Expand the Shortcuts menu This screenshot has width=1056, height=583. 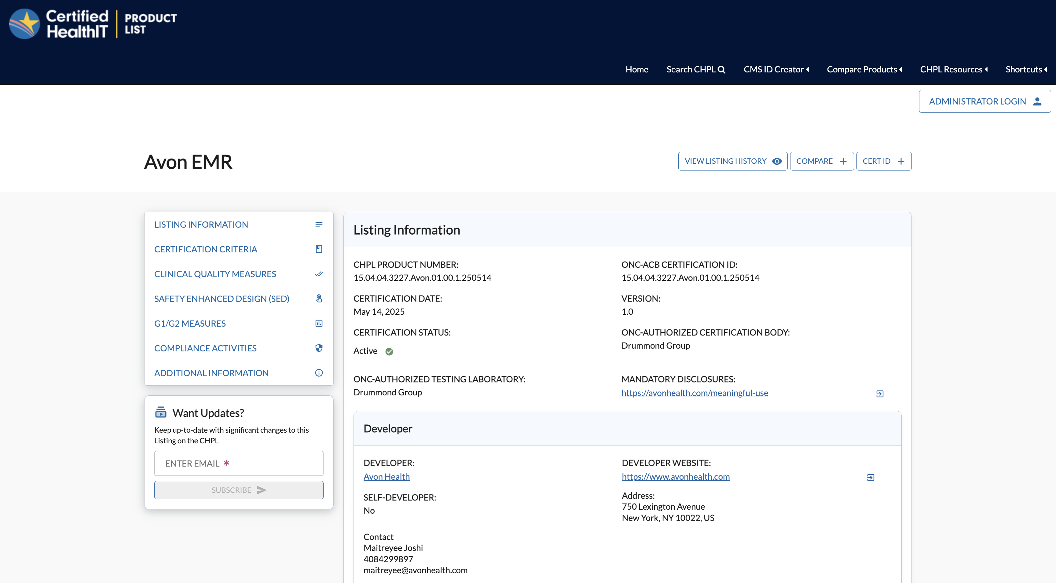[x=1026, y=69]
